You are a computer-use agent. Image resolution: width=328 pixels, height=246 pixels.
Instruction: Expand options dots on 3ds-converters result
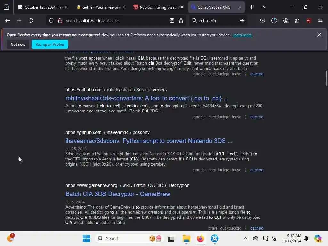tap(246, 117)
